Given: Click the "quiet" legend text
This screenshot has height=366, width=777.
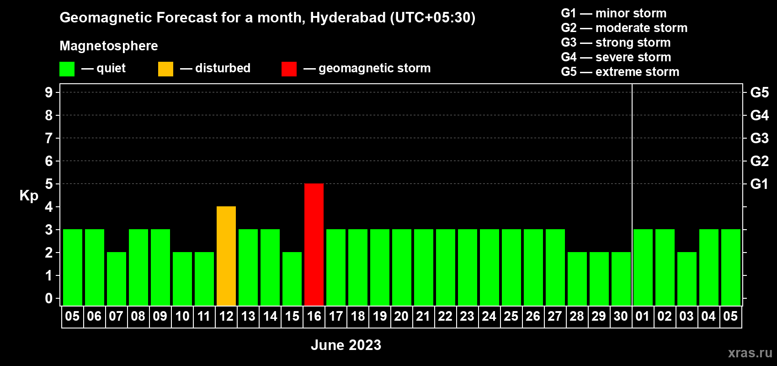Looking at the screenshot, I should (x=111, y=69).
